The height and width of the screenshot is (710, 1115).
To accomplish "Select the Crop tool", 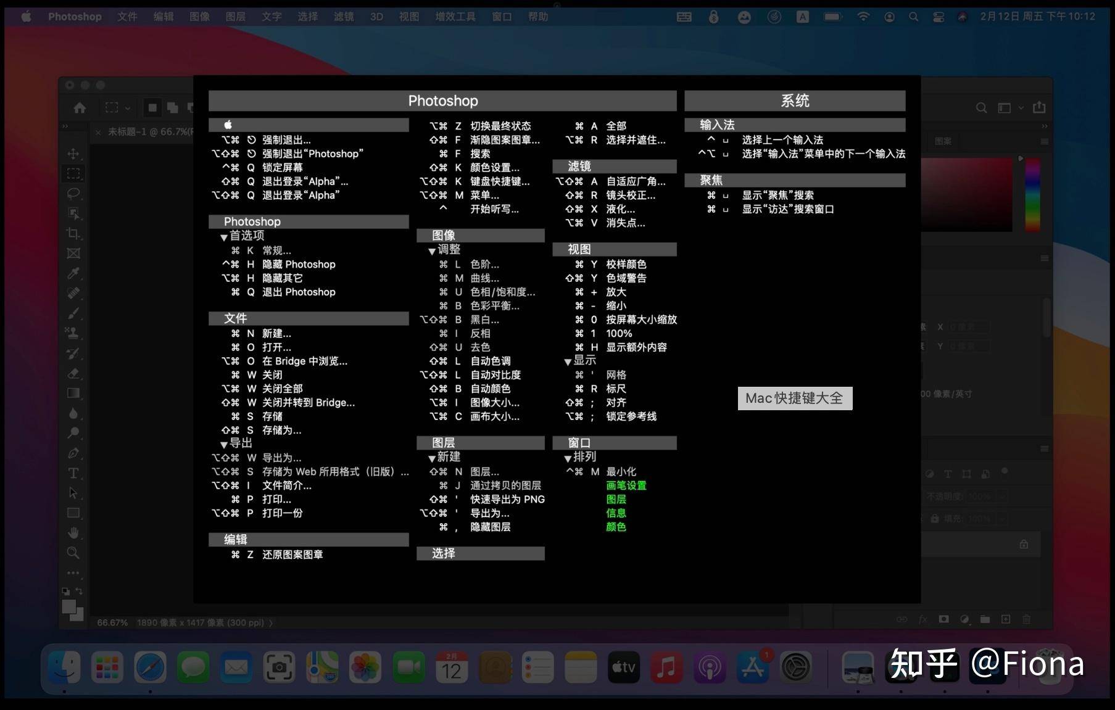I will coord(73,233).
